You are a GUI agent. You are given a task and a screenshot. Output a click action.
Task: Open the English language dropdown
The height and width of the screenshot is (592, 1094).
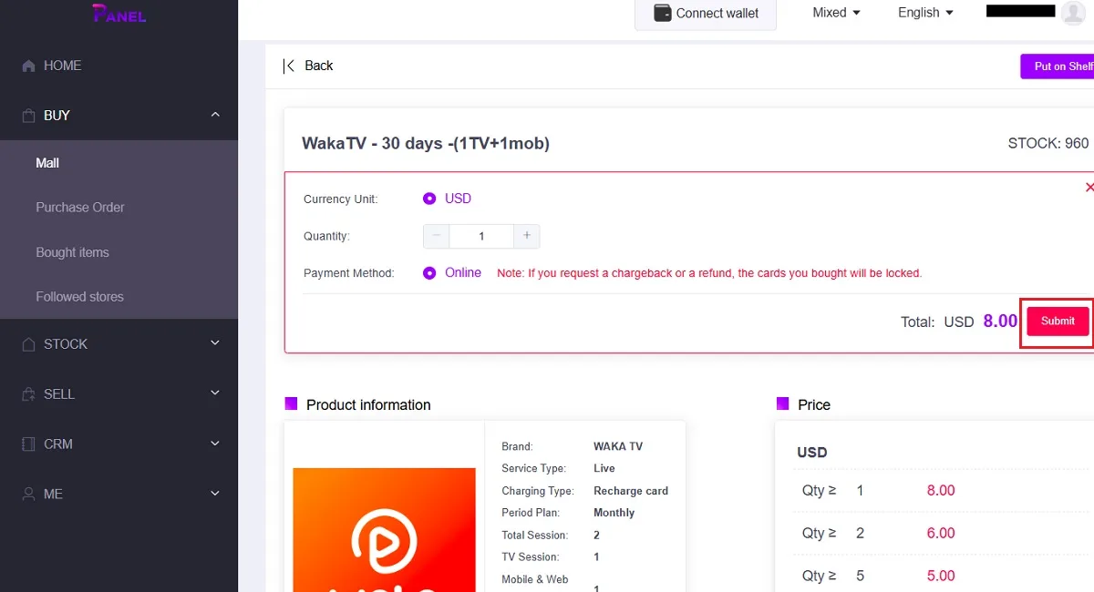point(925,13)
